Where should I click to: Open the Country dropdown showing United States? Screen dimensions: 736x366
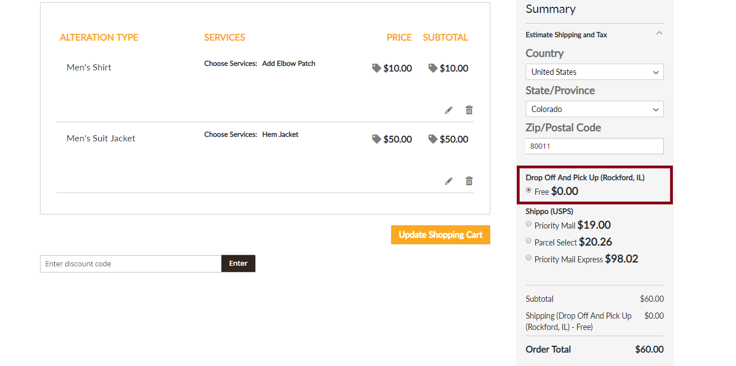[595, 72]
